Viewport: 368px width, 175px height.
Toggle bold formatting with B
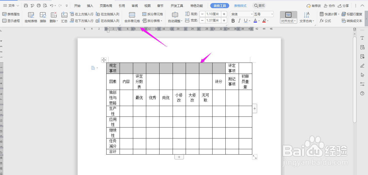233,21
